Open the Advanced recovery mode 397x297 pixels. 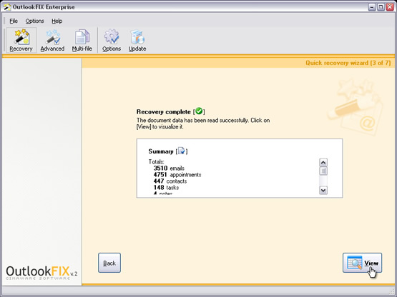[52, 40]
